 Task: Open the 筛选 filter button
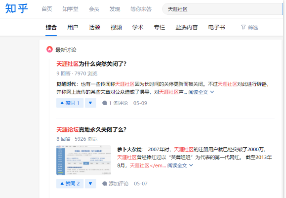tap(249, 28)
